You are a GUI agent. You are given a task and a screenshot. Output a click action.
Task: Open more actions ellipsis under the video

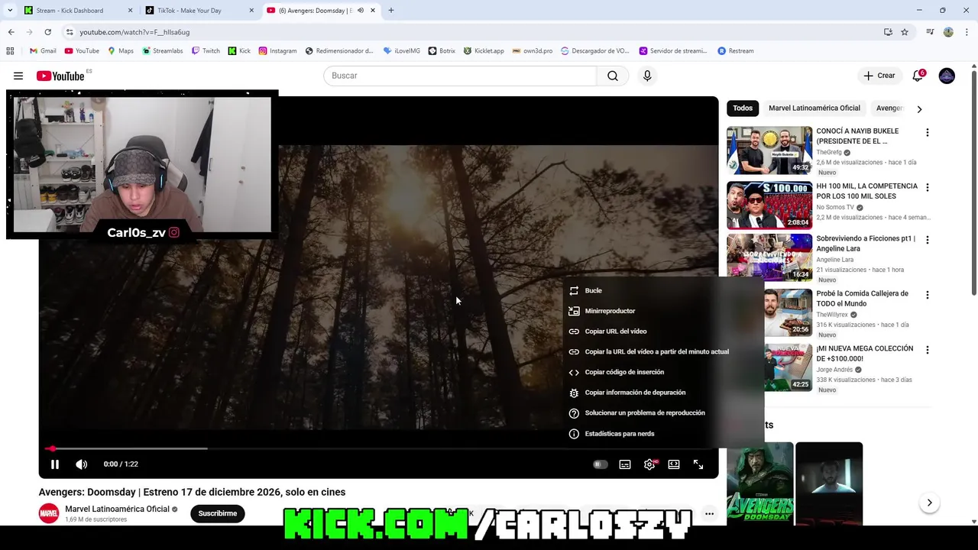pyautogui.click(x=709, y=514)
